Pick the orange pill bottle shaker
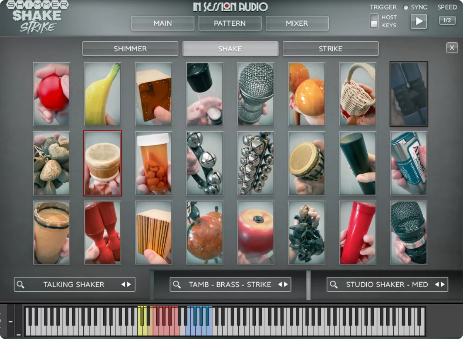Screen dimensions: 463x339 click(153, 163)
